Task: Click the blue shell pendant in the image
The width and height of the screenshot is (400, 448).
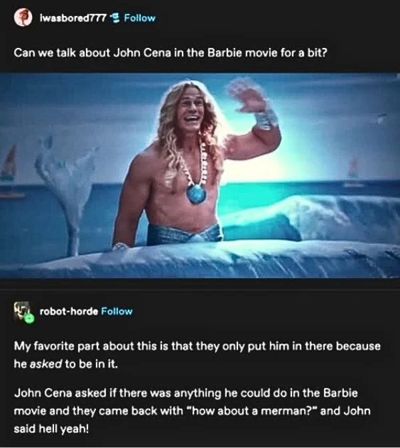Action: click(x=196, y=194)
